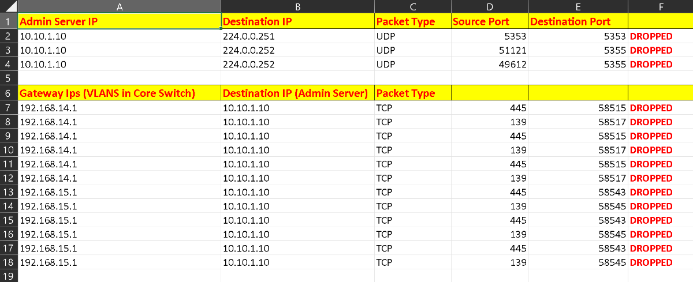Select column F header
The height and width of the screenshot is (282, 693).
(660, 6)
